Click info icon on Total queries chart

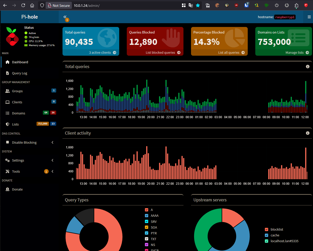(x=307, y=67)
